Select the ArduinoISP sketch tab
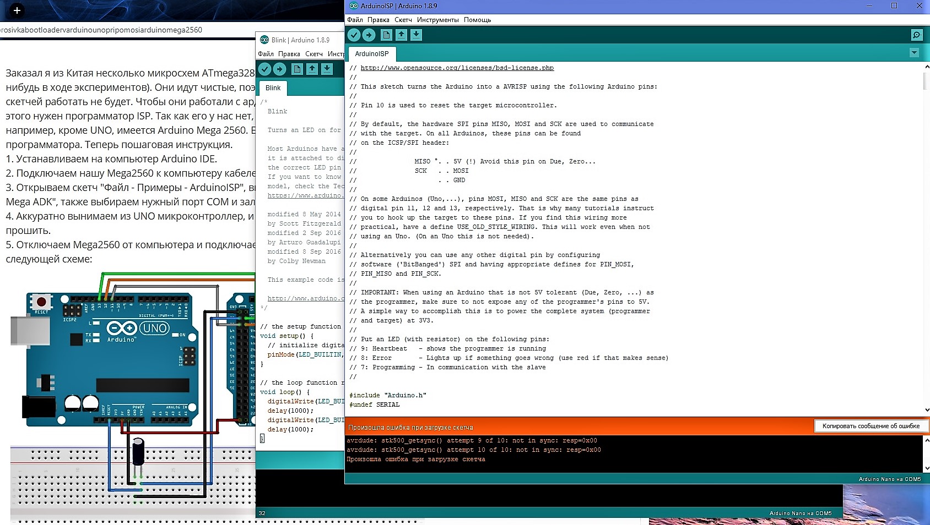The width and height of the screenshot is (930, 525). (x=372, y=54)
